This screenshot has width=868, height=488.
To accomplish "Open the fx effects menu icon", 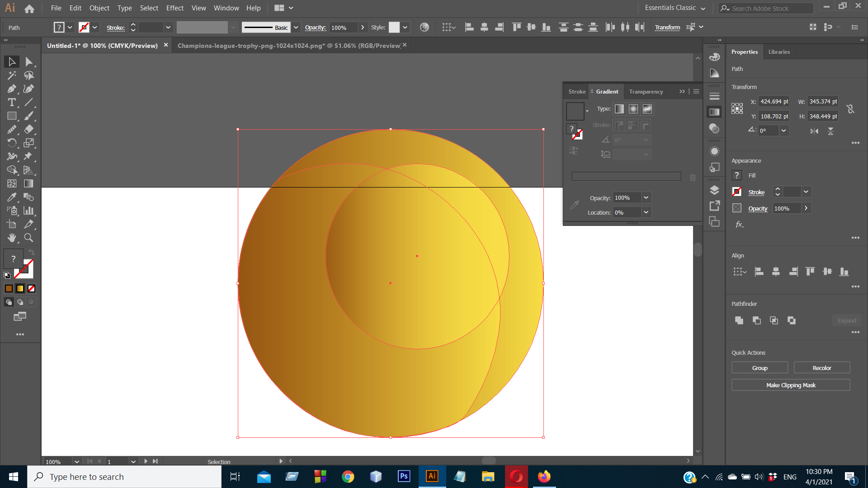I will pos(739,224).
